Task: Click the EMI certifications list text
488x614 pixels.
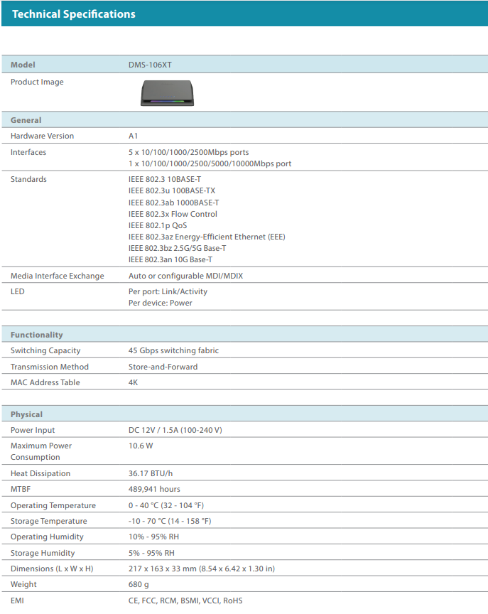Action: (x=185, y=600)
